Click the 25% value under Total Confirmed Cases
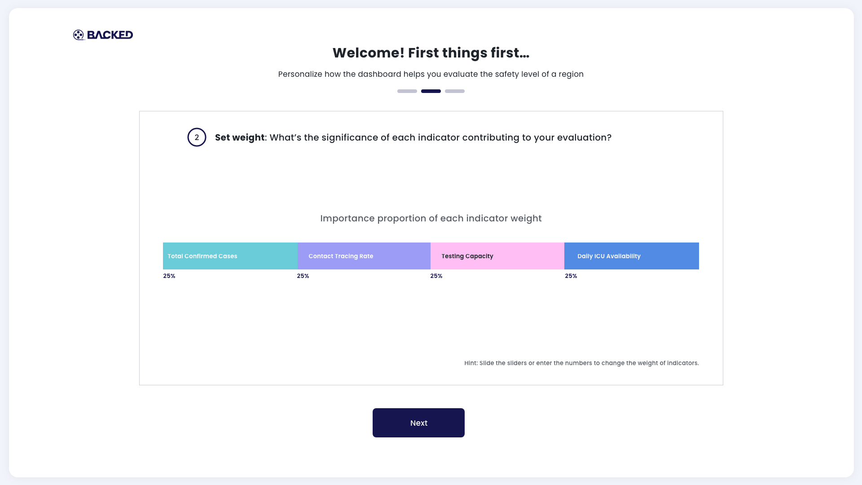 pyautogui.click(x=169, y=276)
